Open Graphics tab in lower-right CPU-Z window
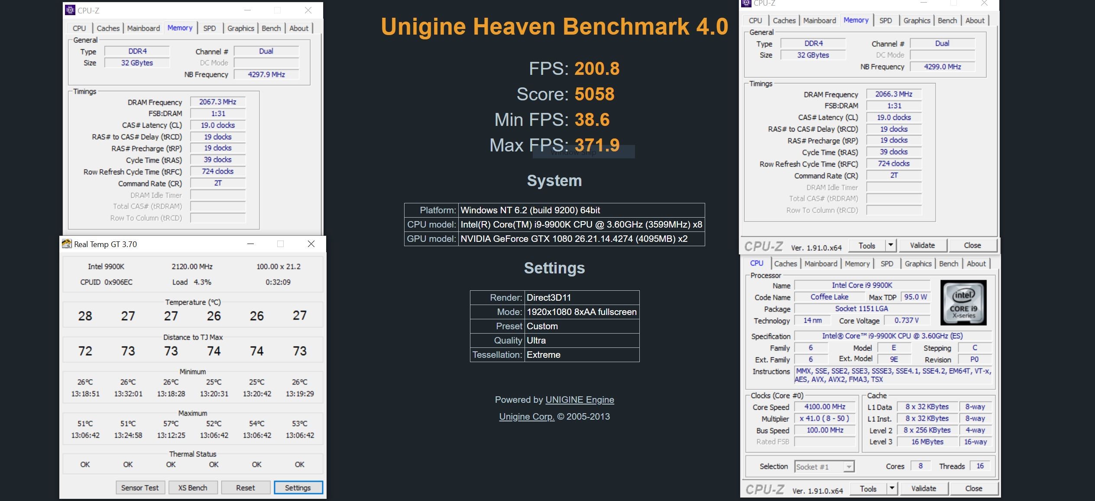Viewport: 1095px width, 501px height. (918, 263)
